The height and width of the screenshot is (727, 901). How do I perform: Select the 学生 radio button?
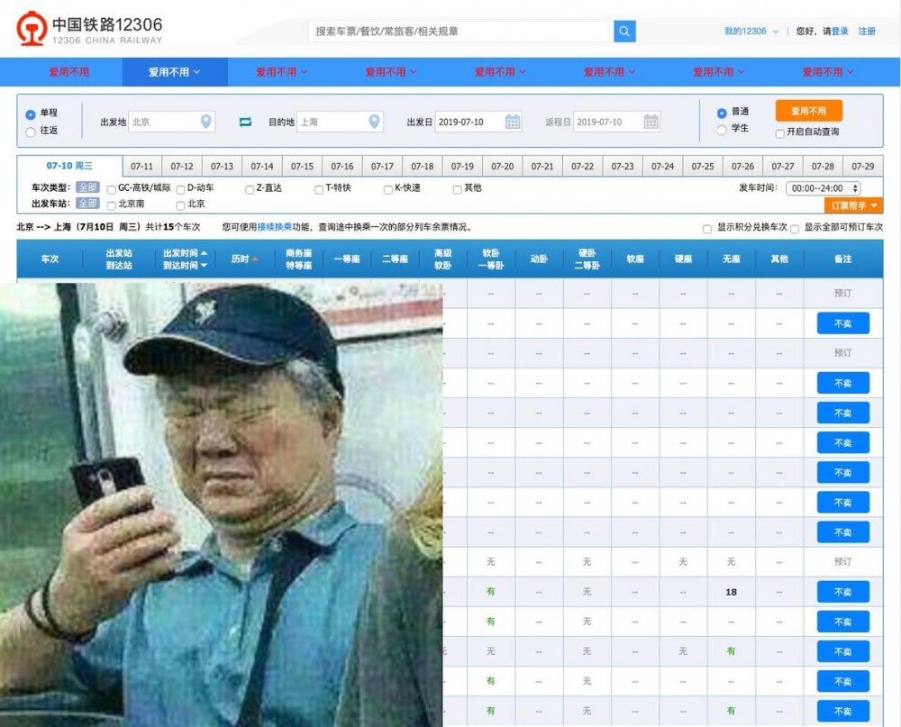tap(722, 131)
